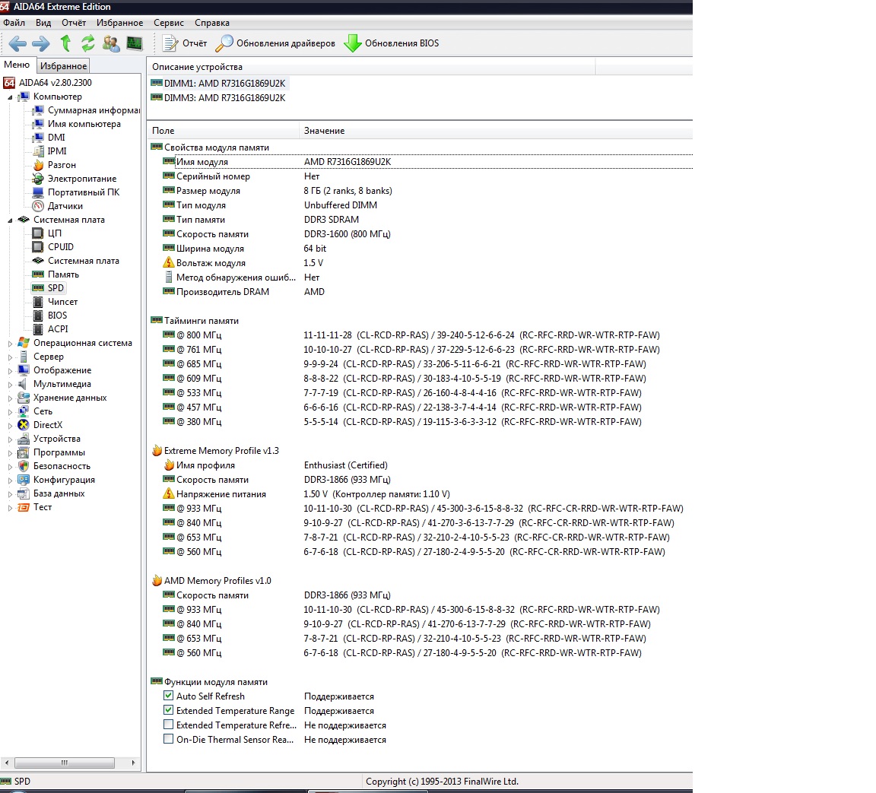Click the Значение column header
876x793 pixels.
pos(496,131)
